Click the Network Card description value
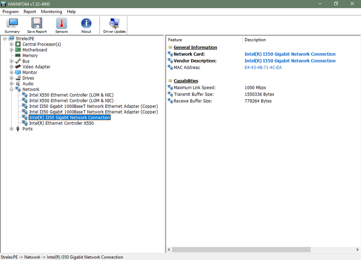 290,54
